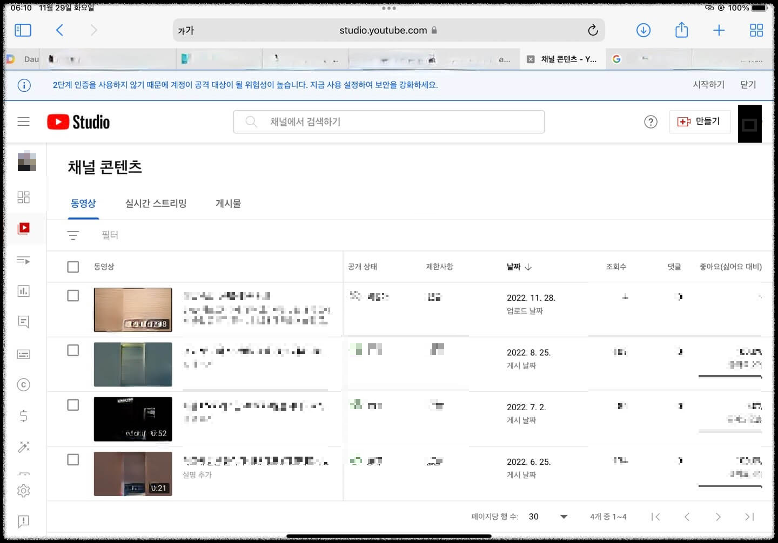Check the select-all checkbox in the table header

[73, 266]
